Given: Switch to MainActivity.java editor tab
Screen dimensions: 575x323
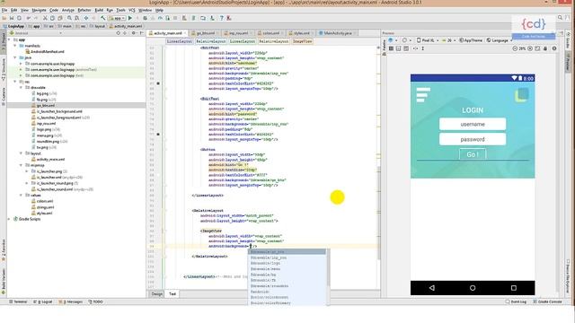Looking at the screenshot, I should click(x=338, y=33).
